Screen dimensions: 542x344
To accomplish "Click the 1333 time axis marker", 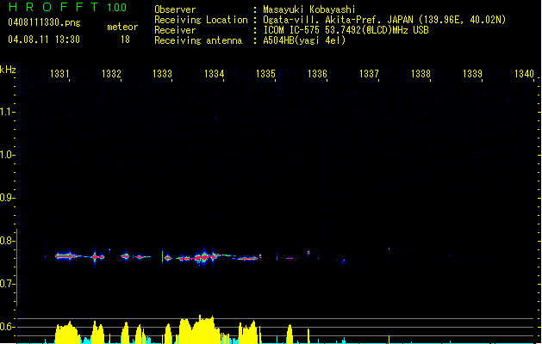I will [x=163, y=73].
